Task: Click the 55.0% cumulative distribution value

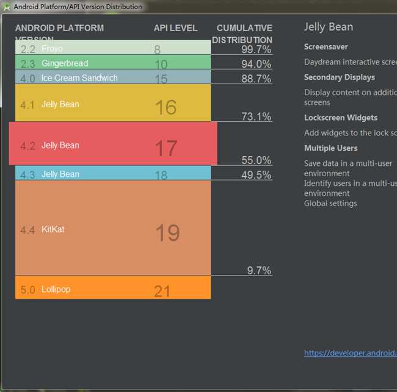Action: tap(257, 160)
